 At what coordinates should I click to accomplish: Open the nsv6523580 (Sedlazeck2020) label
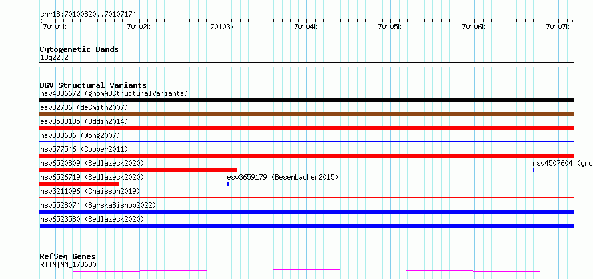tap(92, 219)
